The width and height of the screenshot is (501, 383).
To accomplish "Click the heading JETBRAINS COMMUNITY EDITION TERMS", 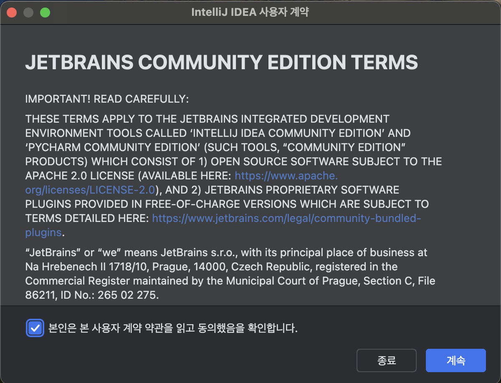I will tap(222, 63).
